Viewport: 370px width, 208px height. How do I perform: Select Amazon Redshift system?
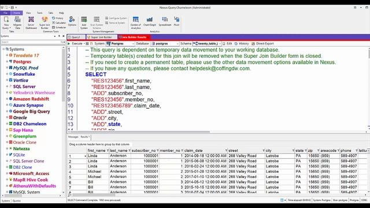coord(31,99)
